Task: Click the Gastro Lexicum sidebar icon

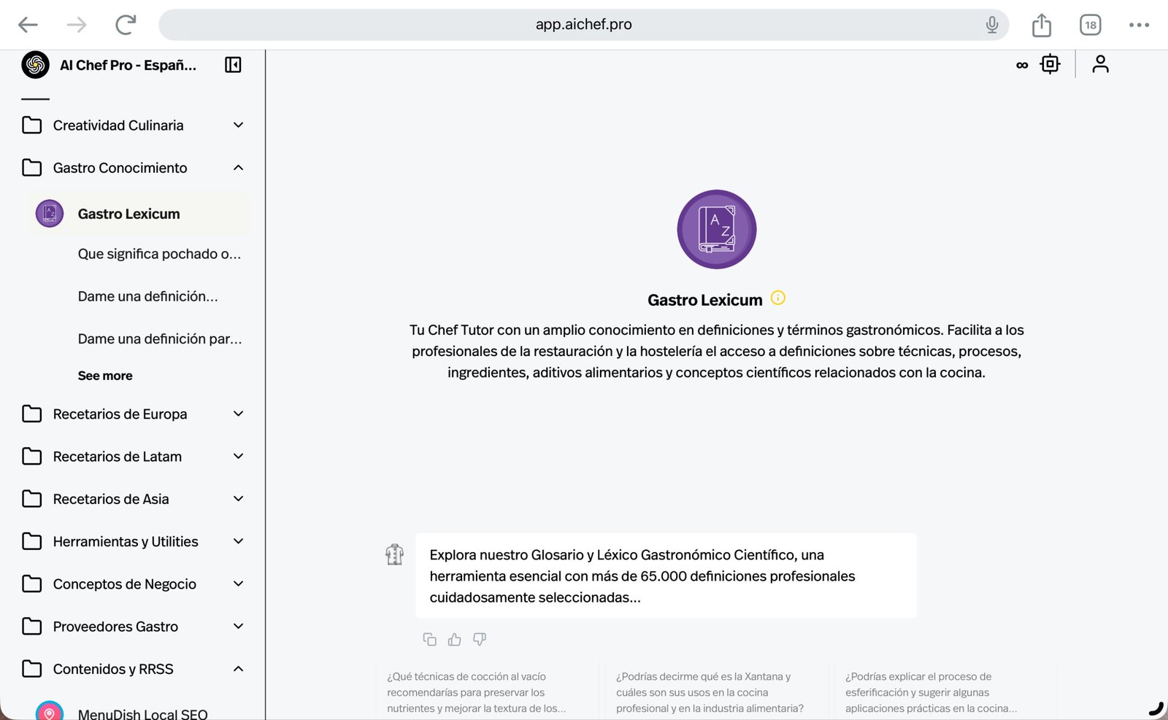Action: pos(50,214)
